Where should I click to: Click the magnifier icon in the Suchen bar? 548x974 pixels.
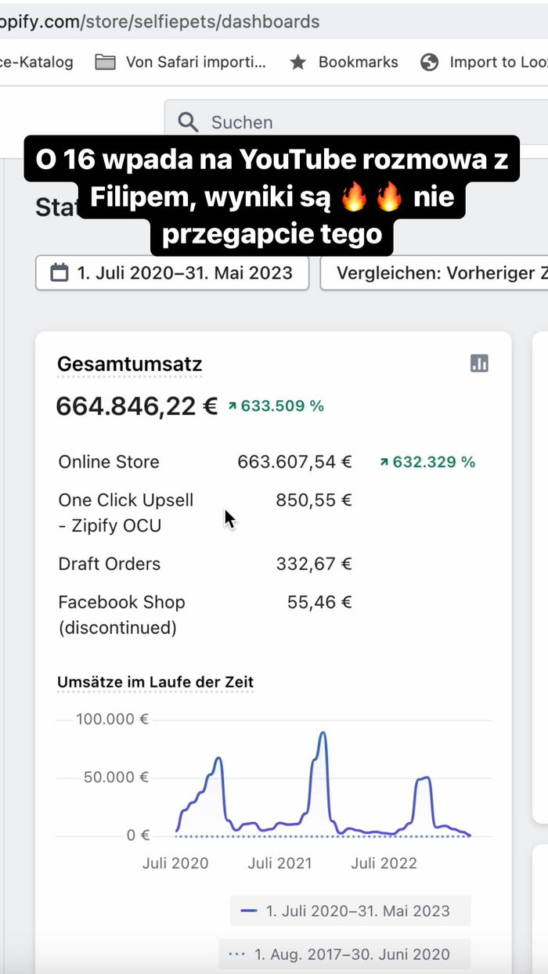(188, 122)
